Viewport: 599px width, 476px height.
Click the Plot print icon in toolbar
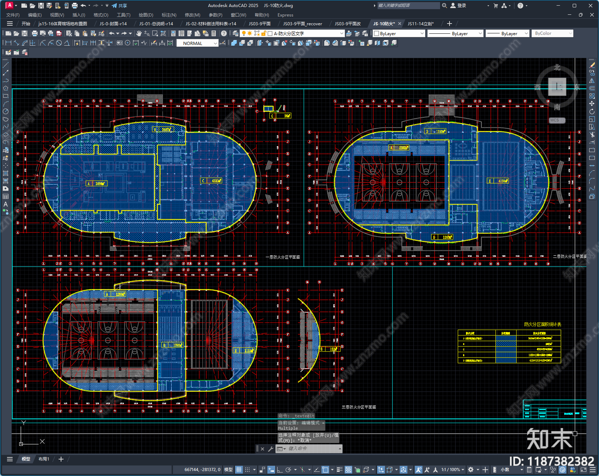click(34, 33)
